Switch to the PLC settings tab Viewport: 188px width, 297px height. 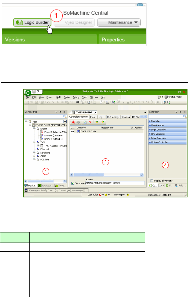point(113,117)
